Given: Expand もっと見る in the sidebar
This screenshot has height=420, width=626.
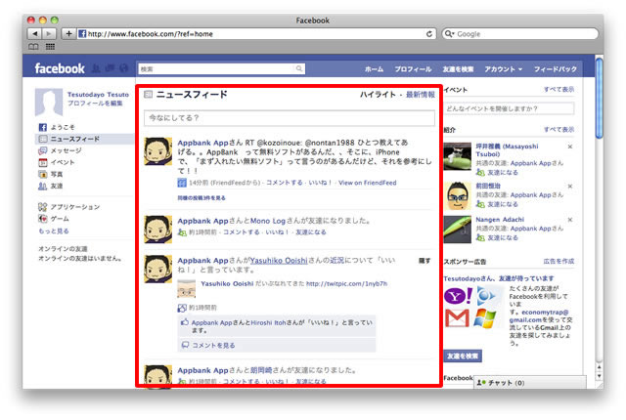Looking at the screenshot, I should pos(54,231).
